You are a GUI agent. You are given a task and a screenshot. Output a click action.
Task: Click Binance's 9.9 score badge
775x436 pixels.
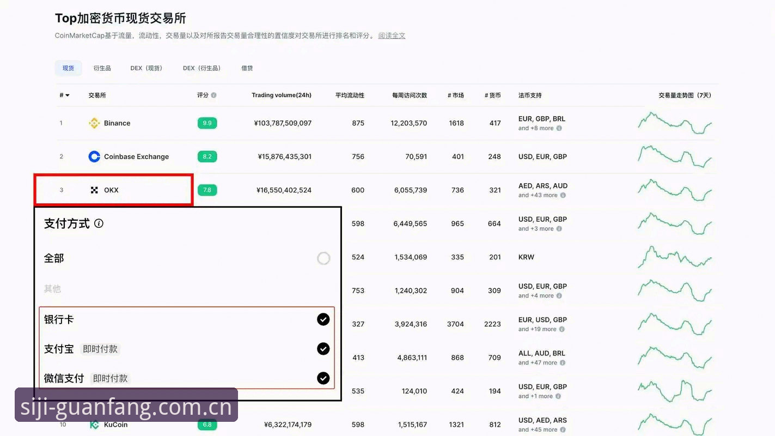point(207,123)
